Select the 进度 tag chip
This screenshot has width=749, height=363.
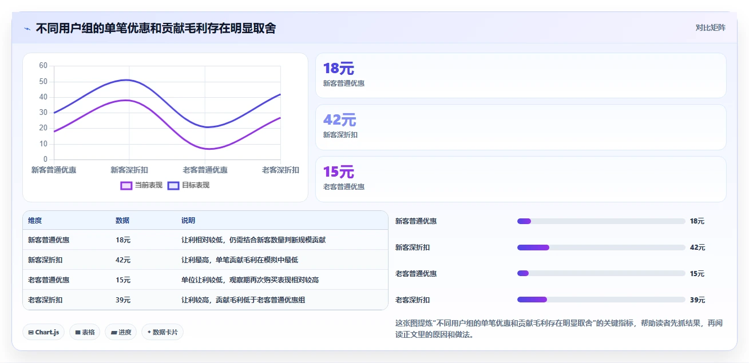point(121,332)
